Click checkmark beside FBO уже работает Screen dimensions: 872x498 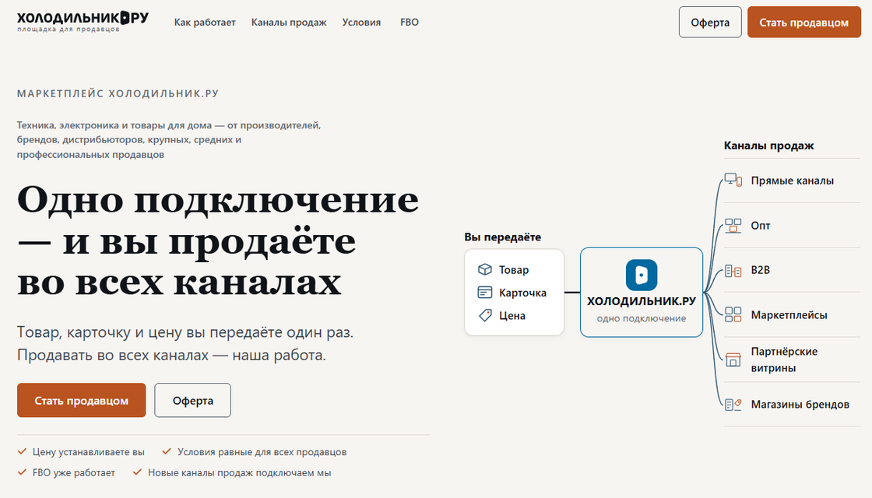point(23,472)
